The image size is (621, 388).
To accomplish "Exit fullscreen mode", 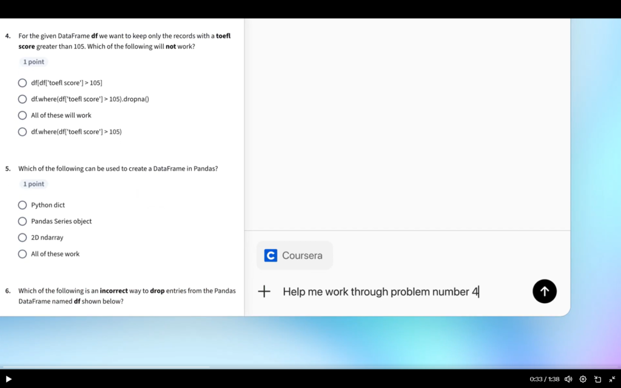I will 612,379.
